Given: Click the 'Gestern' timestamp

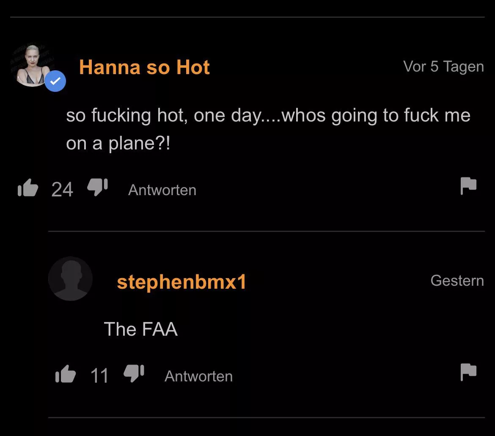Looking at the screenshot, I should (457, 280).
